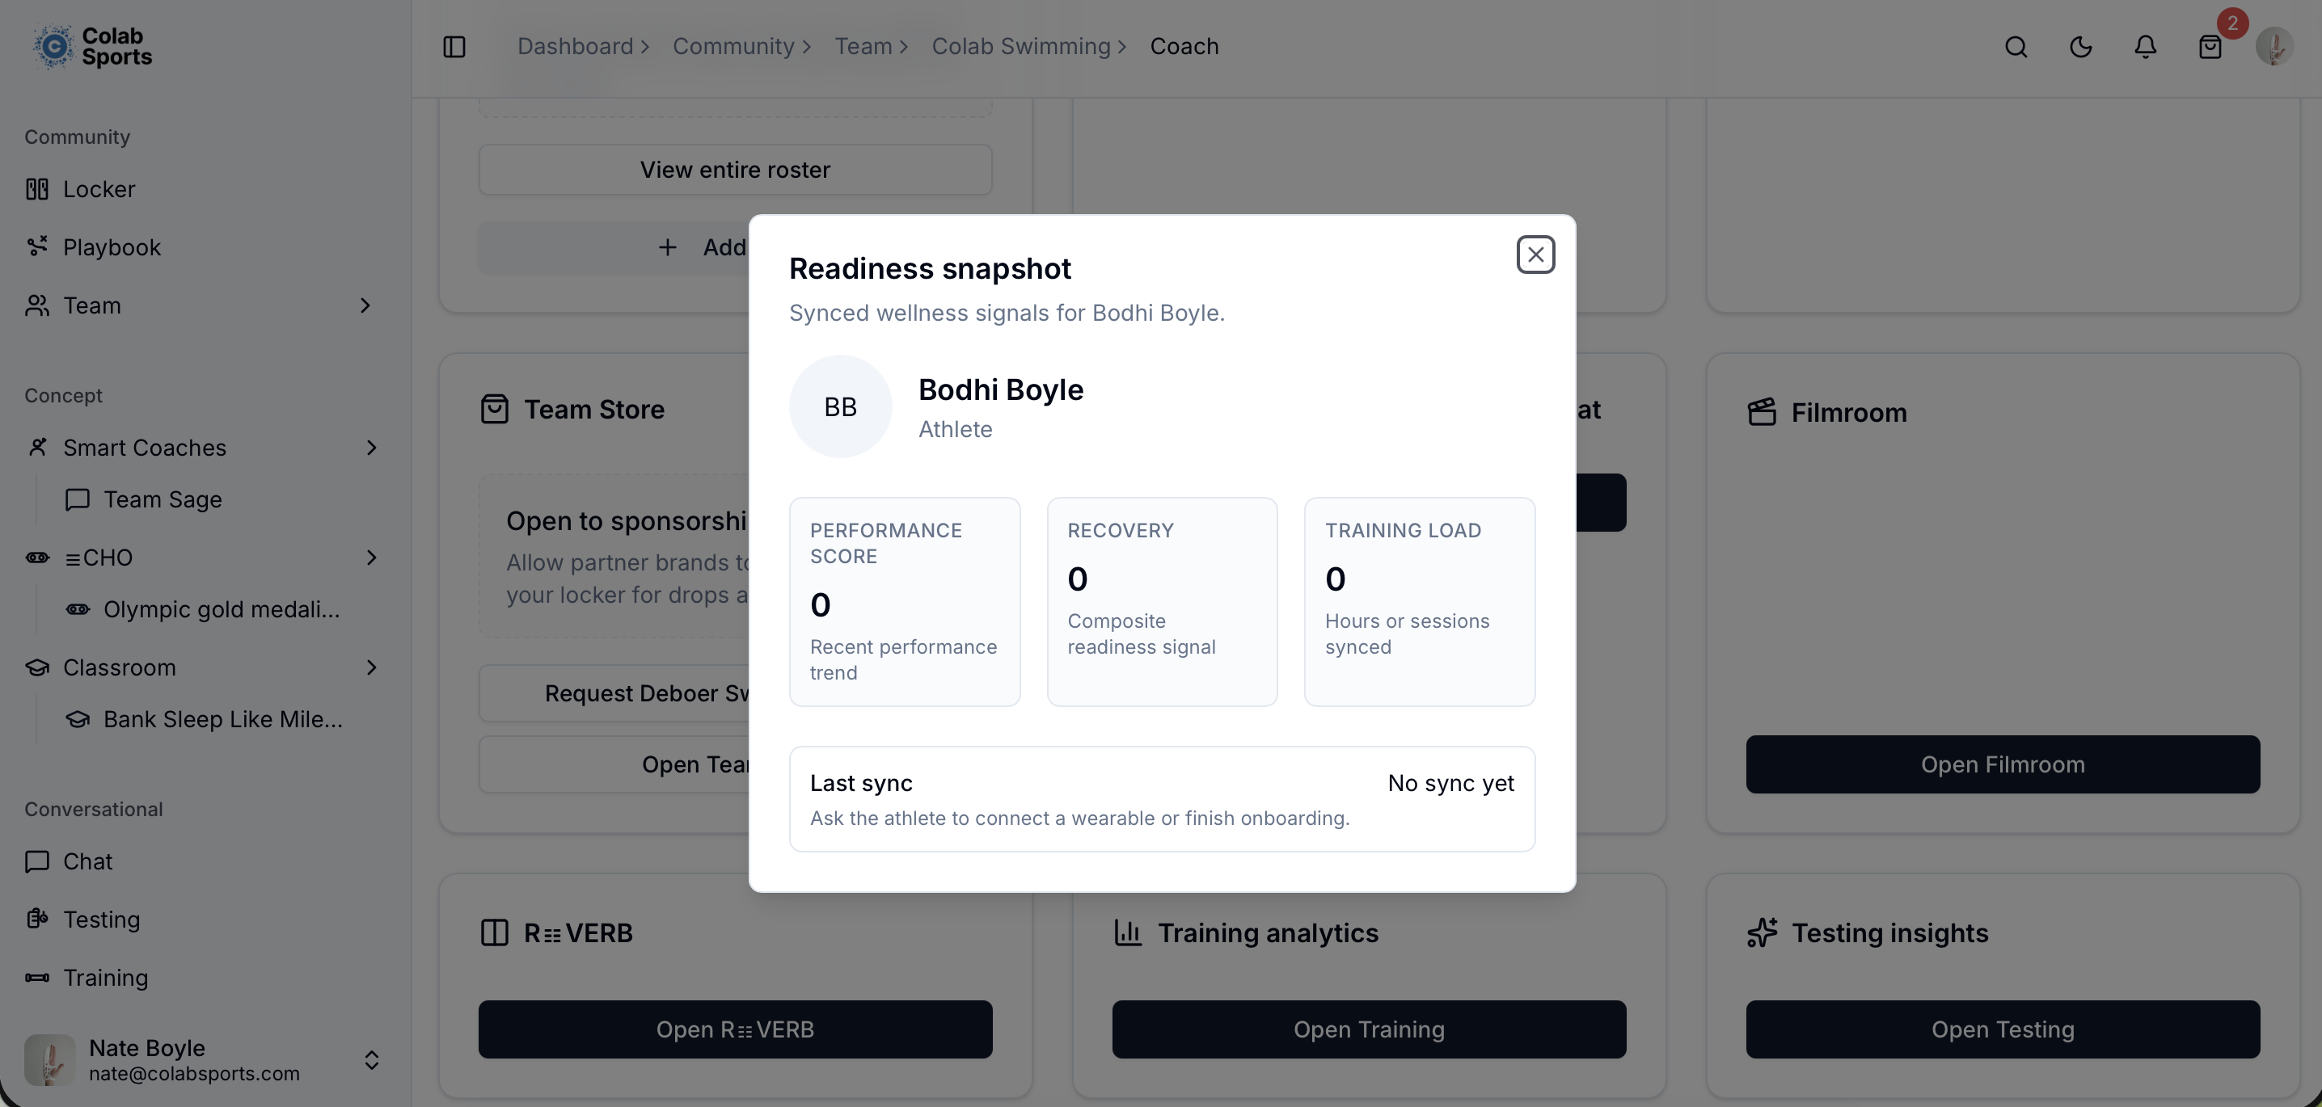Toggle eye icon beside Olympic gold medalist
The height and width of the screenshot is (1107, 2322).
[78, 609]
